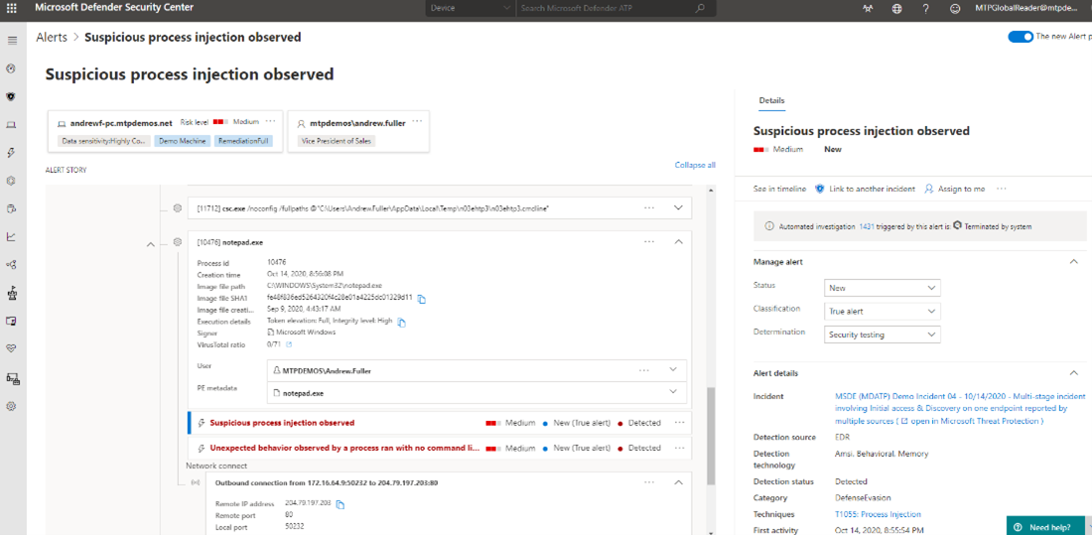Image resolution: width=1092 pixels, height=535 pixels.
Task: Open the laptop Devices sidebar icon
Action: pos(11,125)
